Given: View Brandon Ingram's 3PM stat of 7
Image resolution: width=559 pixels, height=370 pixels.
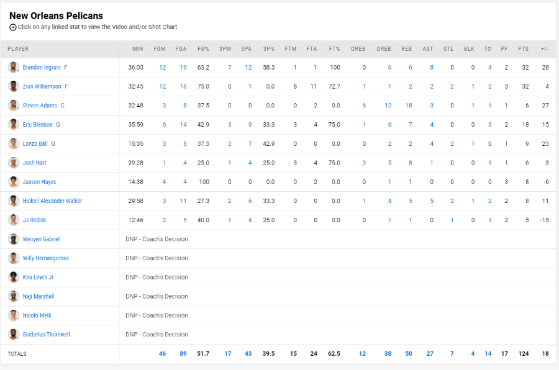Looking at the screenshot, I should (230, 68).
